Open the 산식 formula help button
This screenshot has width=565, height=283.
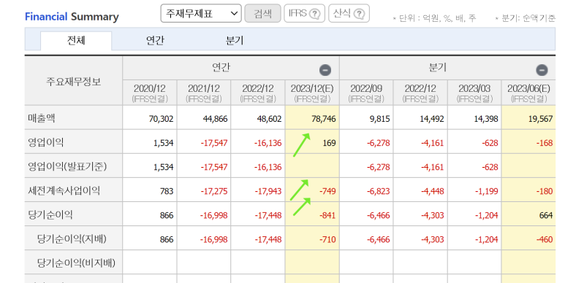click(349, 14)
